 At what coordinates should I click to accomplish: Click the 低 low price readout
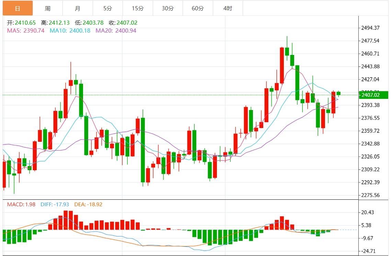pos(89,23)
